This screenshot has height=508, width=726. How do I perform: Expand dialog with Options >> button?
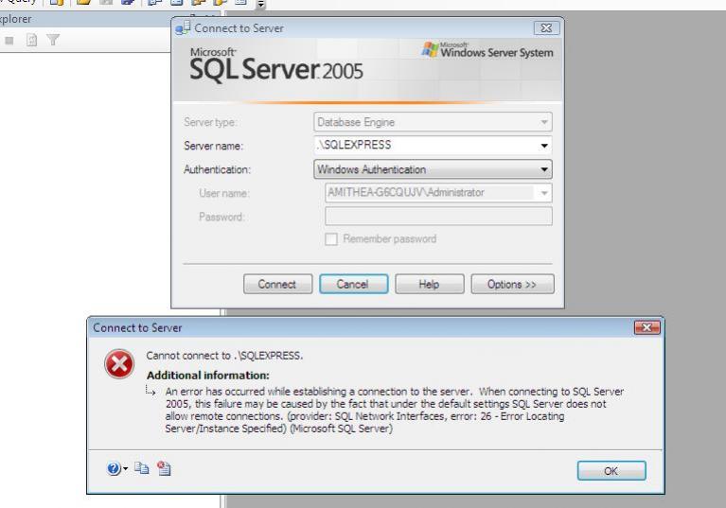pyautogui.click(x=512, y=284)
